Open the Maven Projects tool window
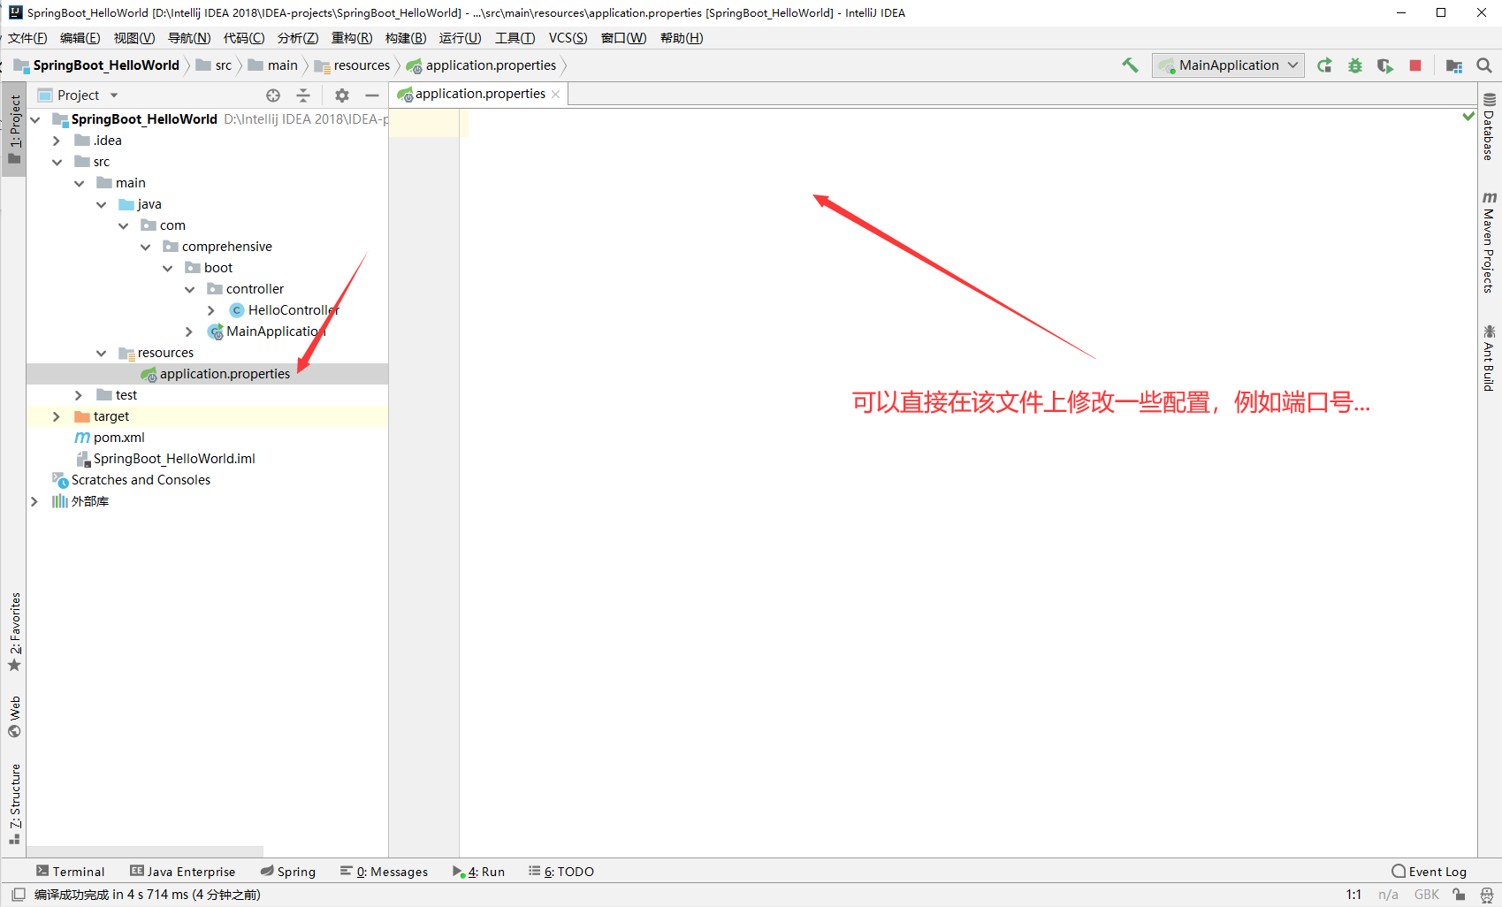 pos(1490,242)
